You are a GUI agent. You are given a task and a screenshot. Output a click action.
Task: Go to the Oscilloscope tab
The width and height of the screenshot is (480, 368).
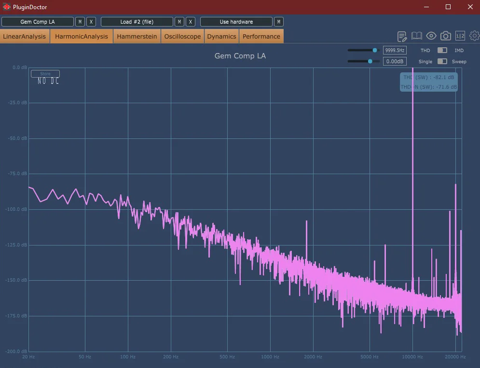pyautogui.click(x=182, y=37)
